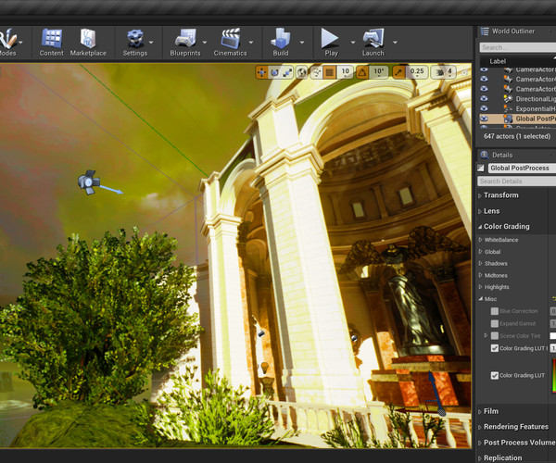Start the level with the Play button
This screenshot has width=556, height=463.
pyautogui.click(x=331, y=43)
